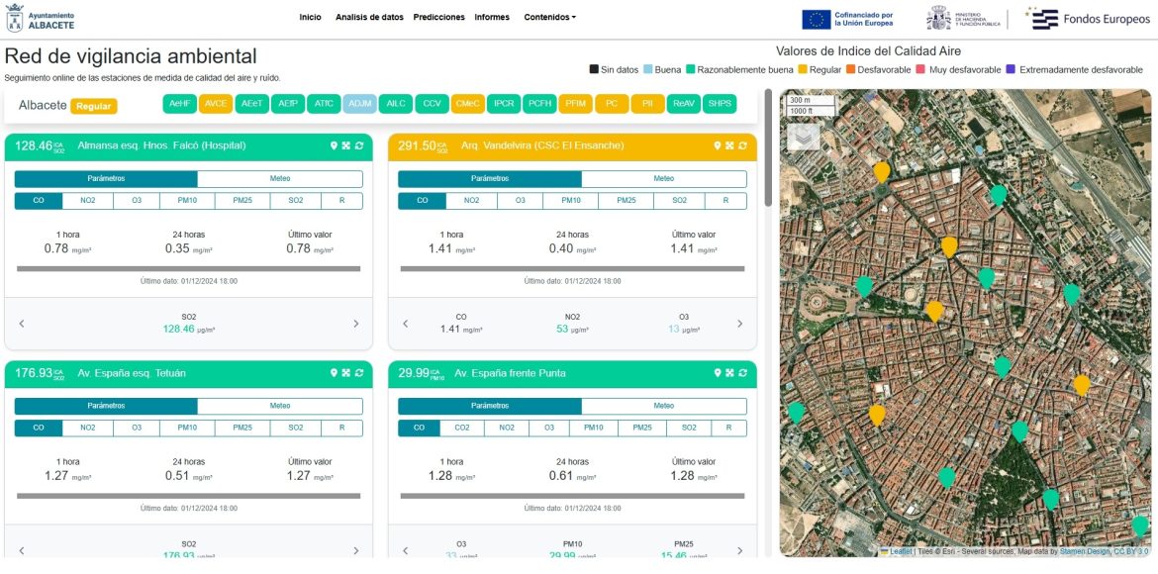Screen dimensions: 1158x574
Task: Click previous arrow in Arq. Vandelvira summary
Action: pyautogui.click(x=405, y=324)
